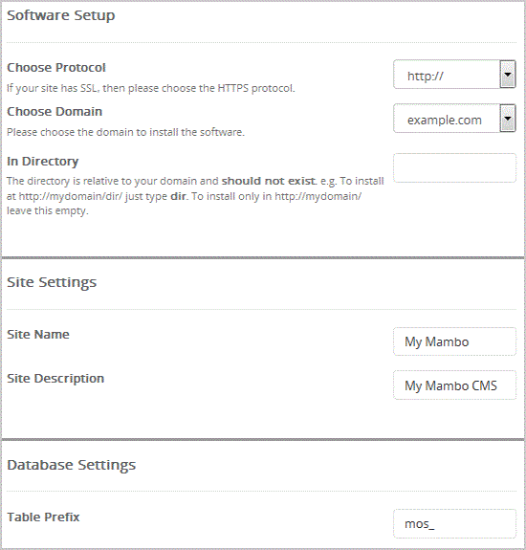Click the Software Setup section heading

click(60, 15)
